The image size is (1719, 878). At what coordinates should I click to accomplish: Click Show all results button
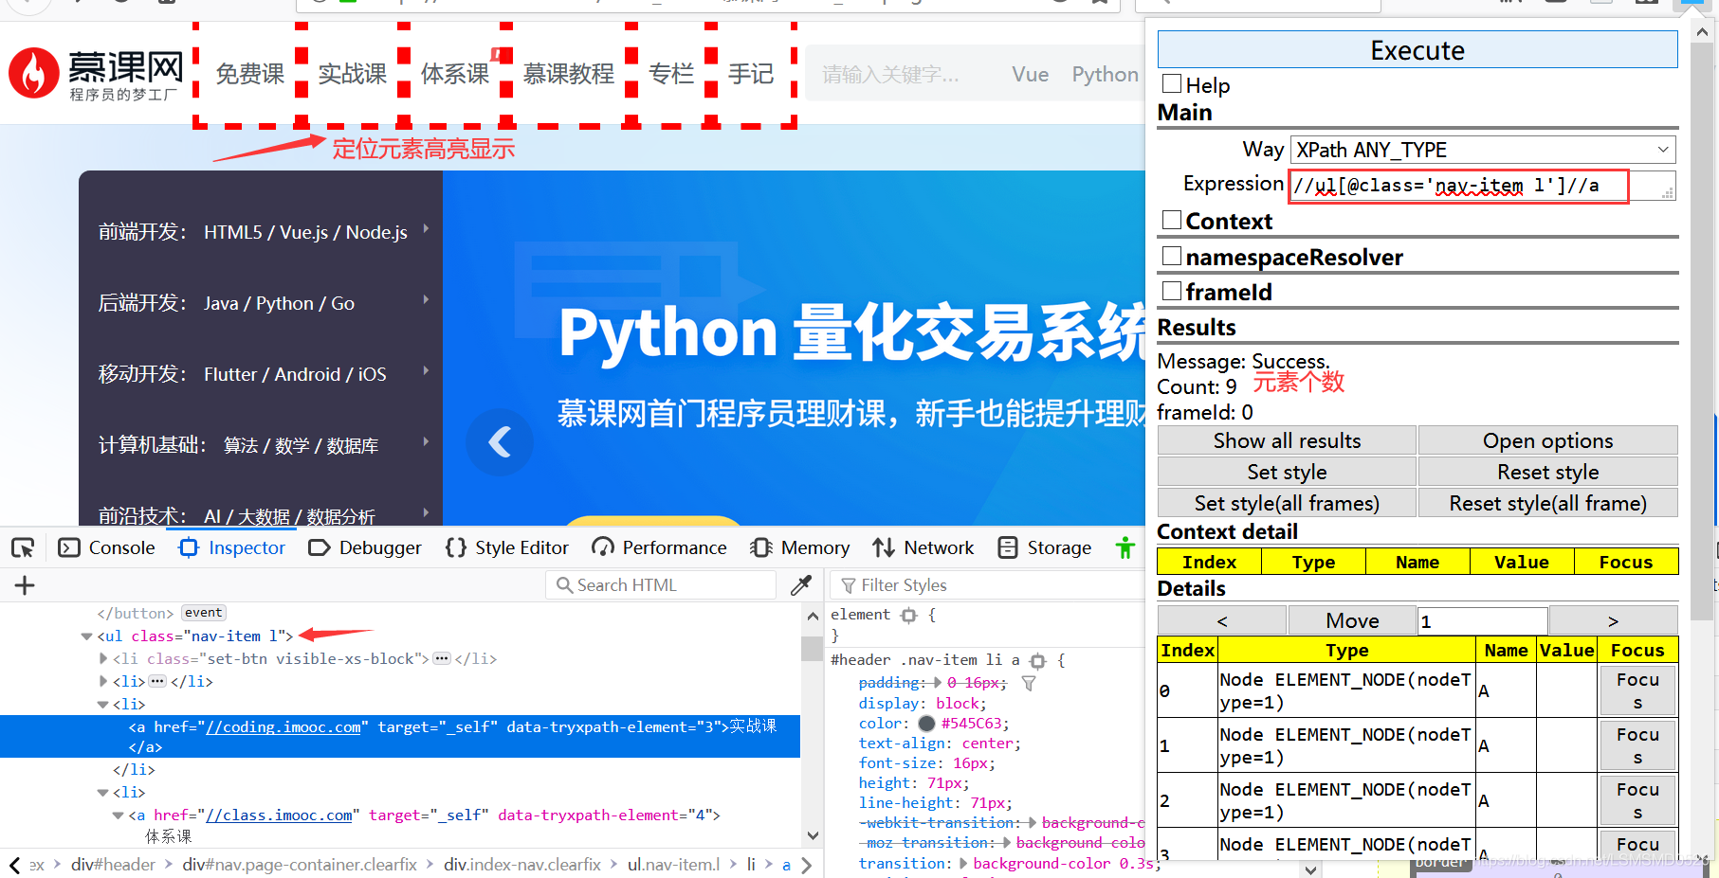pyautogui.click(x=1287, y=440)
